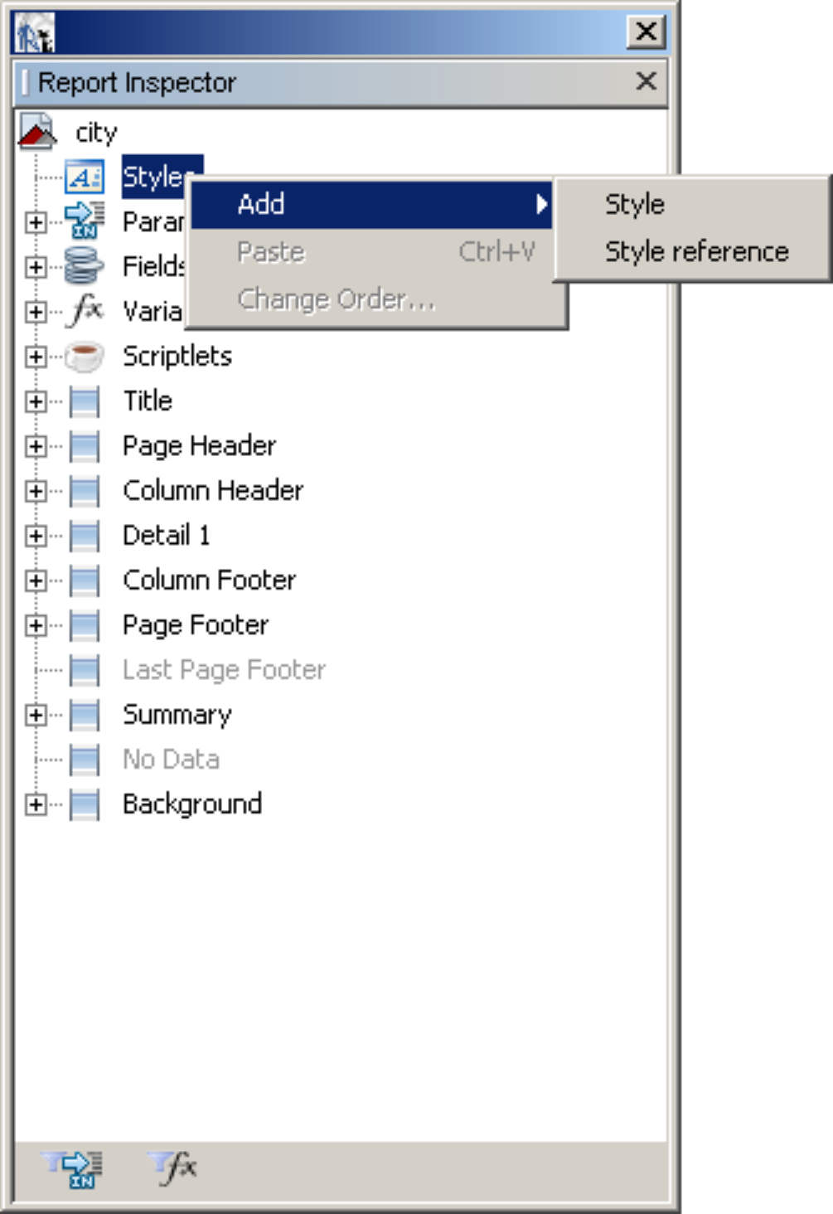Screen dimensions: 833x1214
Task: Click the Fields database icon
Action: [85, 266]
